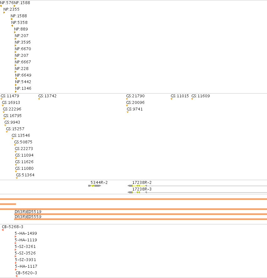Screen dimensions: 267x278
Task: Click the triangle marker below GS:11609
Action: [x=192, y=99]
